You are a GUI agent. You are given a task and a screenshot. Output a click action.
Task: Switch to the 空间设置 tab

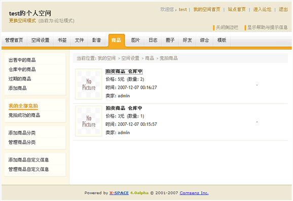(41, 40)
